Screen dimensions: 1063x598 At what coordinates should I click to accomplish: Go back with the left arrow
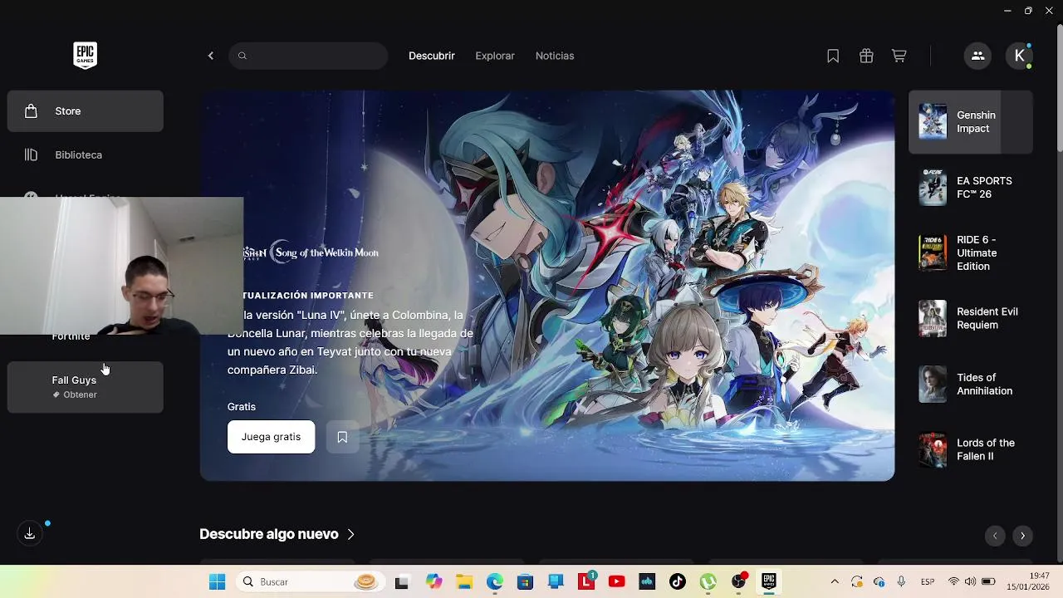click(x=211, y=56)
